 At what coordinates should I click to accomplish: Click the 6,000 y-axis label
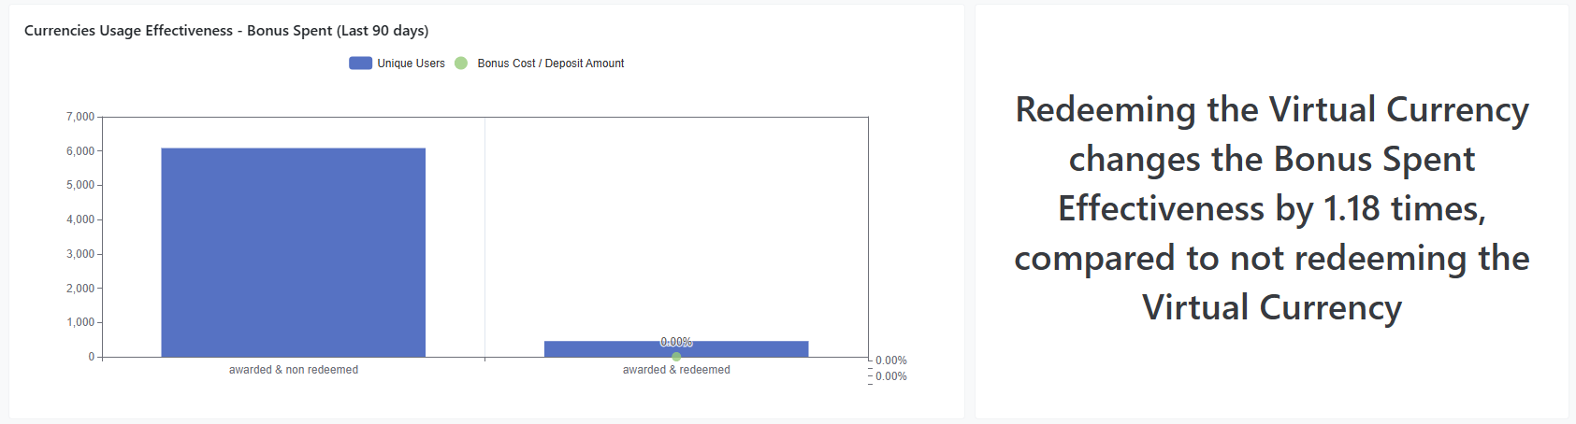click(x=80, y=151)
